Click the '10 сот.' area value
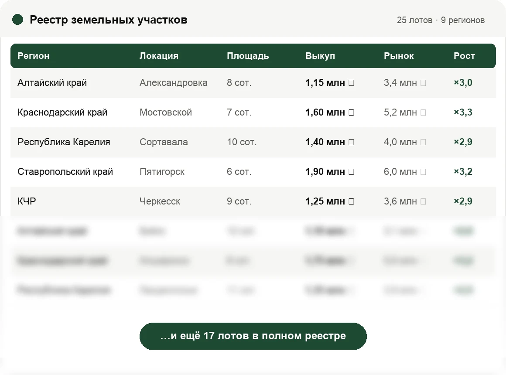506x375 pixels. [x=242, y=142]
